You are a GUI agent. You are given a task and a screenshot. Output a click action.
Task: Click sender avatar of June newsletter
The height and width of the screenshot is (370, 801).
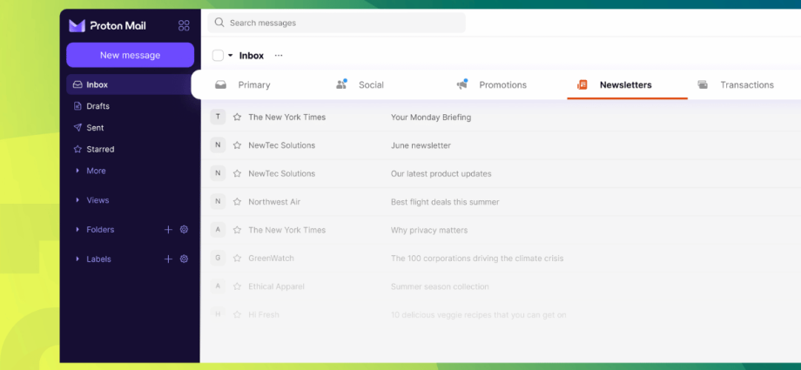pos(218,145)
